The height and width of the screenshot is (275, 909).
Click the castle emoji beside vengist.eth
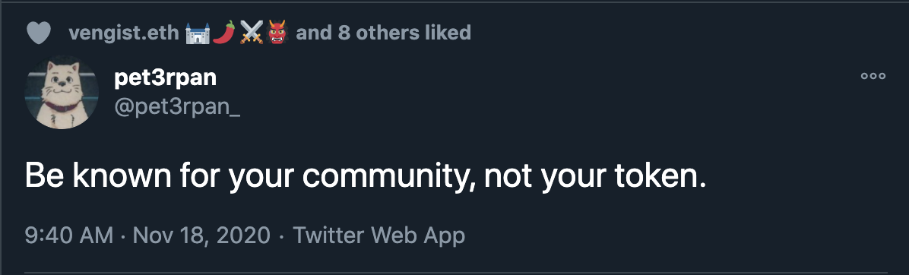(x=197, y=33)
